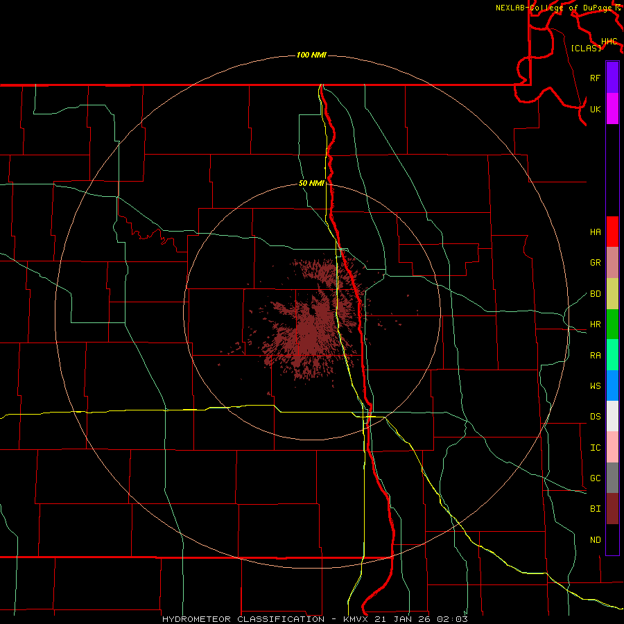Click the HR legend label
This screenshot has width=624, height=624.
(596, 324)
